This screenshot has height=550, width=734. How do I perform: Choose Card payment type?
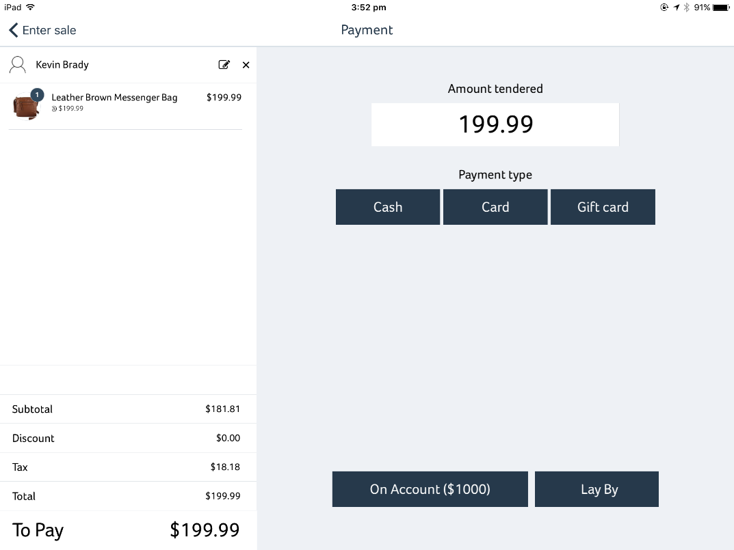coord(495,207)
